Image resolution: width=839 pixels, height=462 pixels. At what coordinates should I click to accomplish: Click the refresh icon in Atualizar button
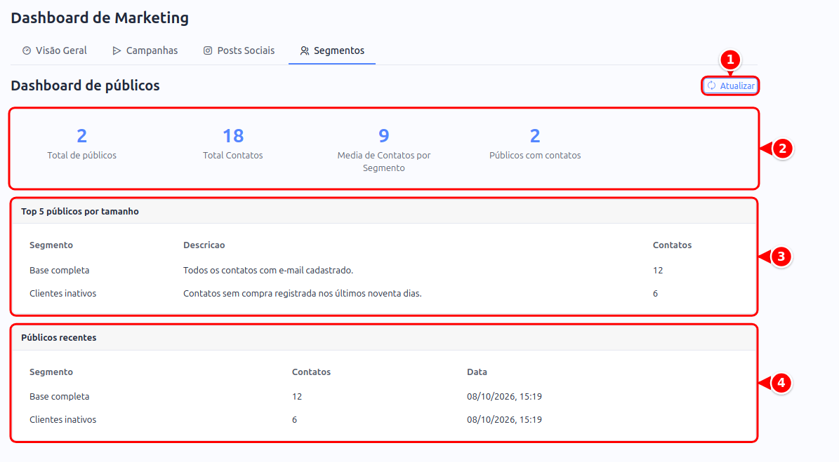click(712, 86)
